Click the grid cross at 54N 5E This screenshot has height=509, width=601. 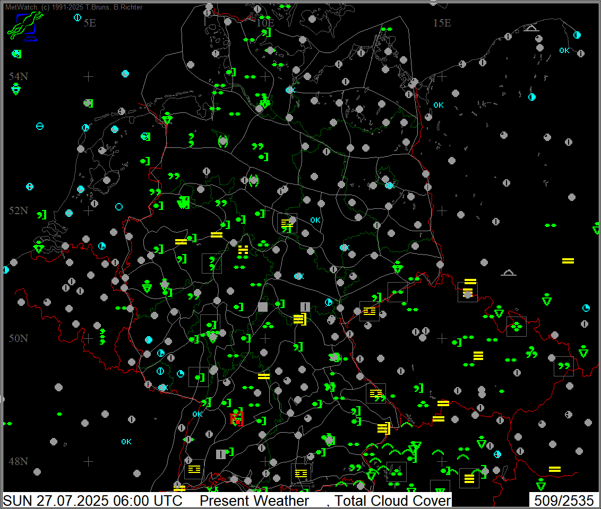(89, 77)
